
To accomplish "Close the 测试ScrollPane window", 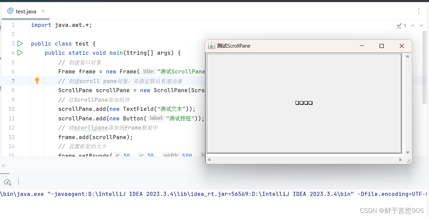I will tap(402, 46).
